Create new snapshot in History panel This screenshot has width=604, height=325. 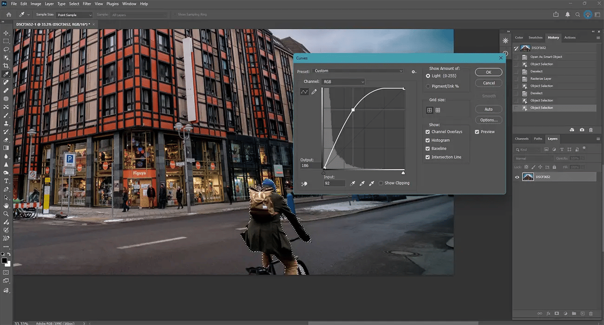[x=583, y=130]
